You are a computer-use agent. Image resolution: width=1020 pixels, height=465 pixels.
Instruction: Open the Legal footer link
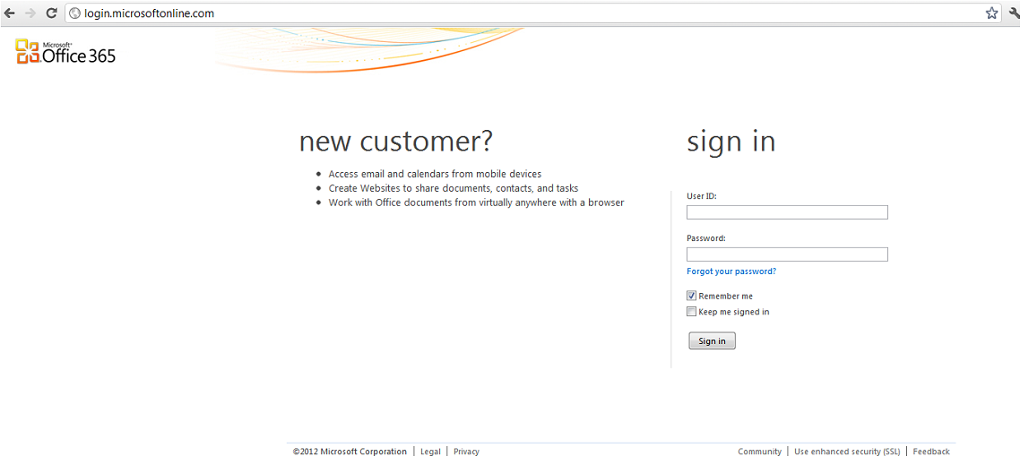430,452
